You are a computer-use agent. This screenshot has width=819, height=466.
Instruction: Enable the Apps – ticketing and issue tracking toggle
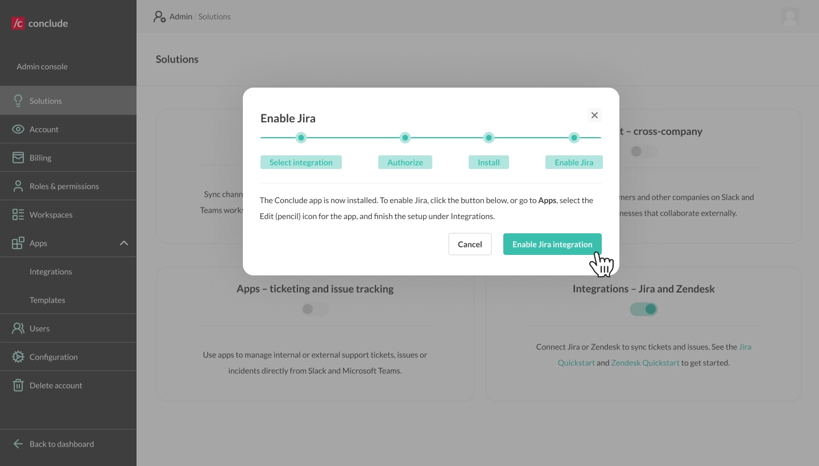315,309
